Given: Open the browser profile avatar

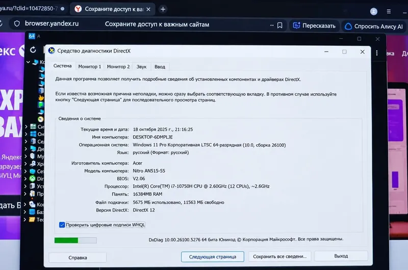Looking at the screenshot, I should (x=374, y=11).
